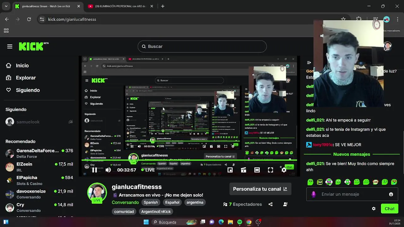Focus the Enviar un mensaje field
Viewport: 404px width, 227px height.
click(352, 194)
